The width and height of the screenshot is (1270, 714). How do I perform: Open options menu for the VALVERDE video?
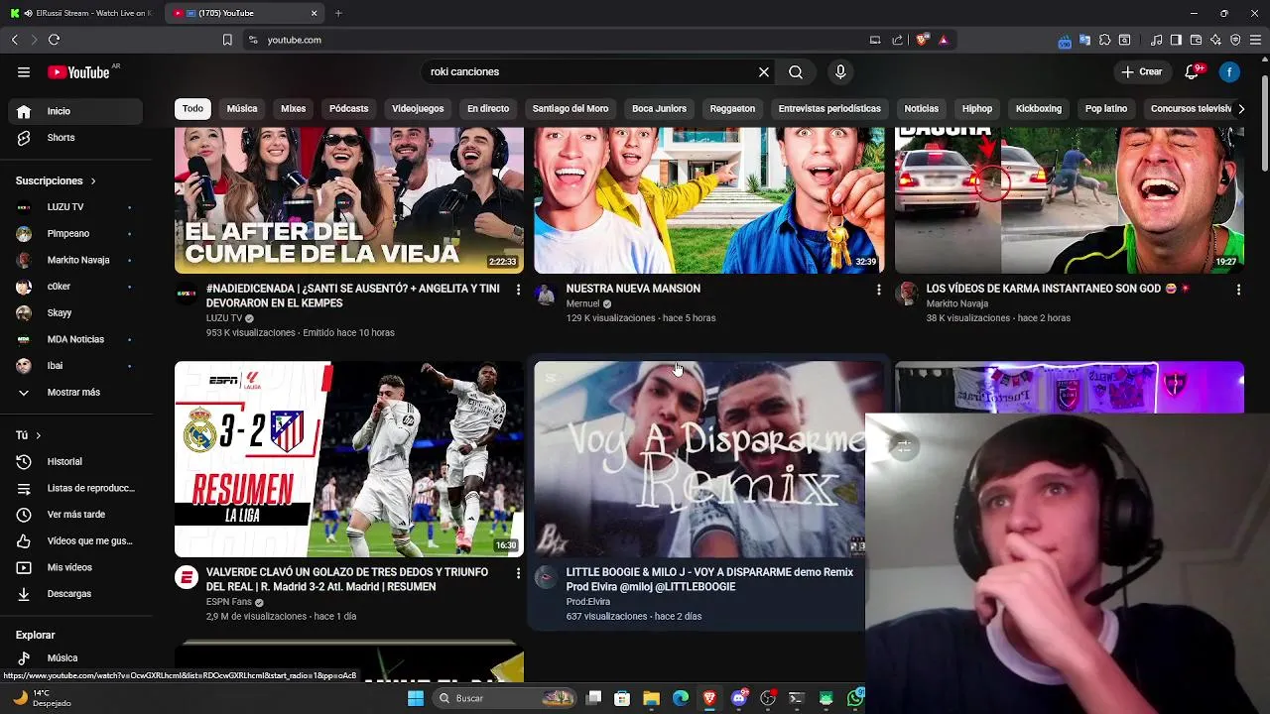coord(518,573)
